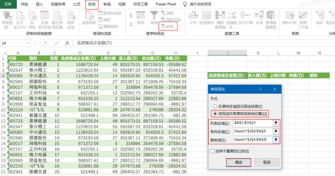
Task: Switch to 公式 (Formulas) tab
Action: (x=77, y=4)
